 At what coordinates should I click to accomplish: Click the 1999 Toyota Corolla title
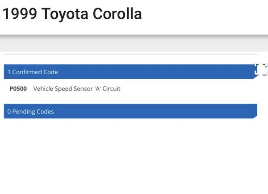click(x=72, y=14)
